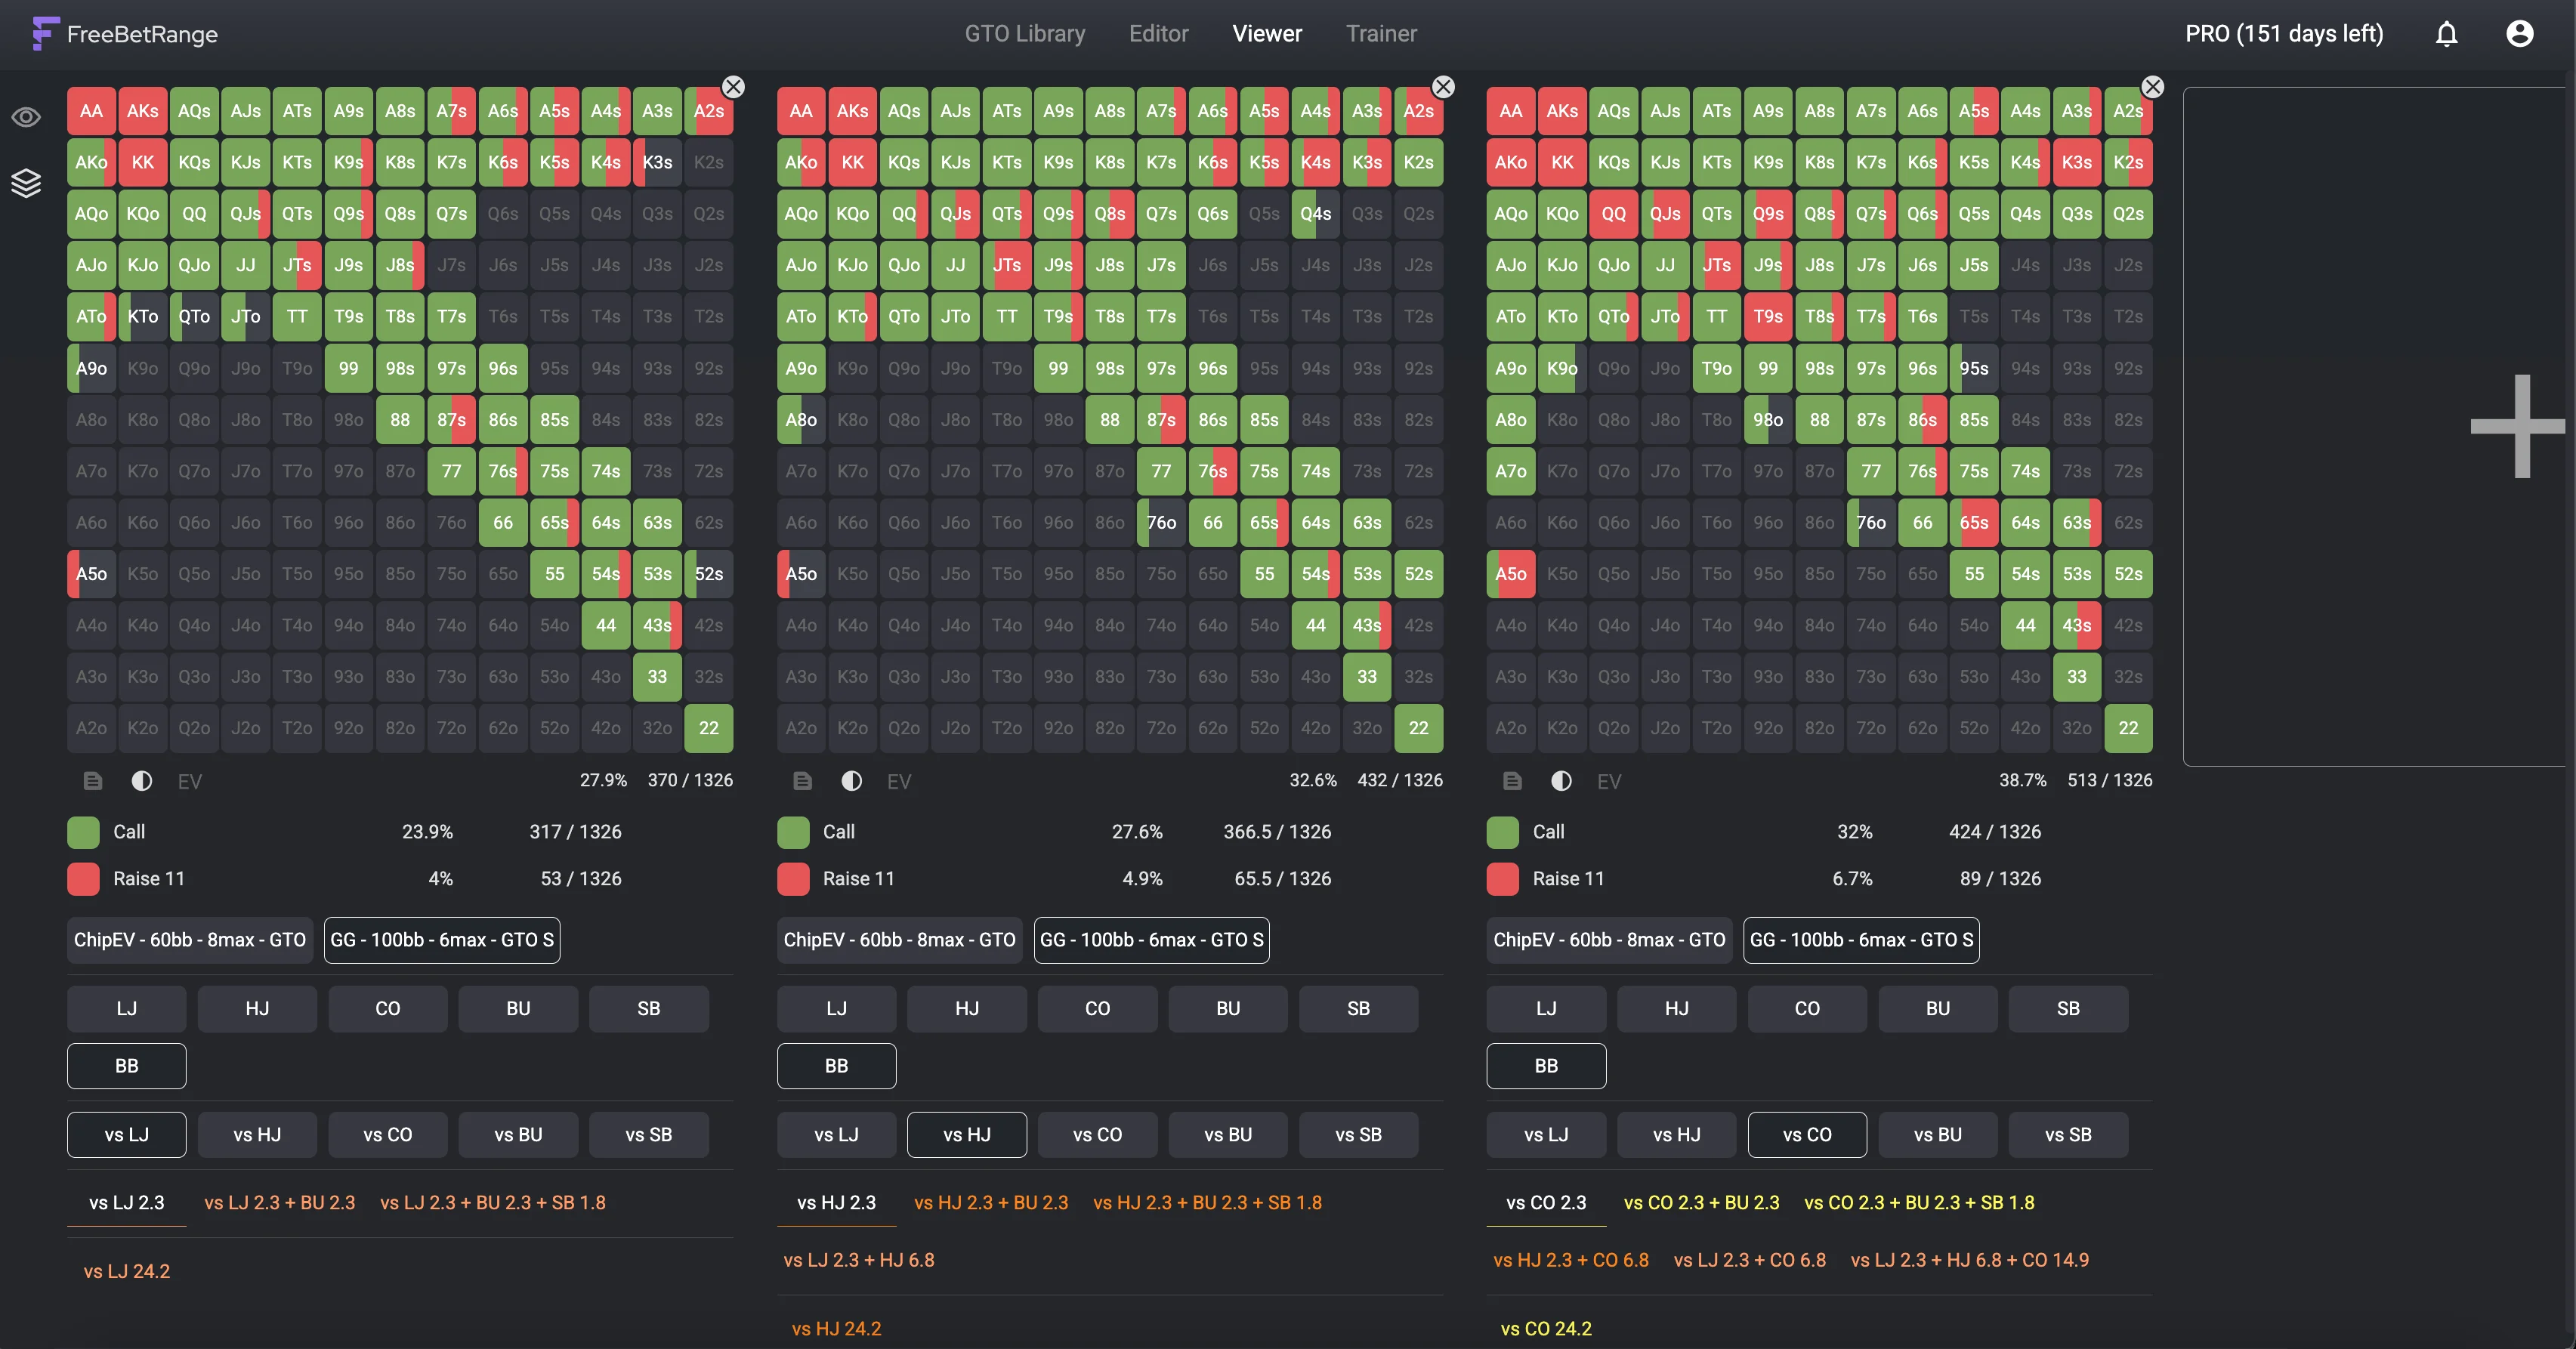Click the FreeBetRange logo
Viewport: 2576px width, 1349px height.
[x=125, y=34]
